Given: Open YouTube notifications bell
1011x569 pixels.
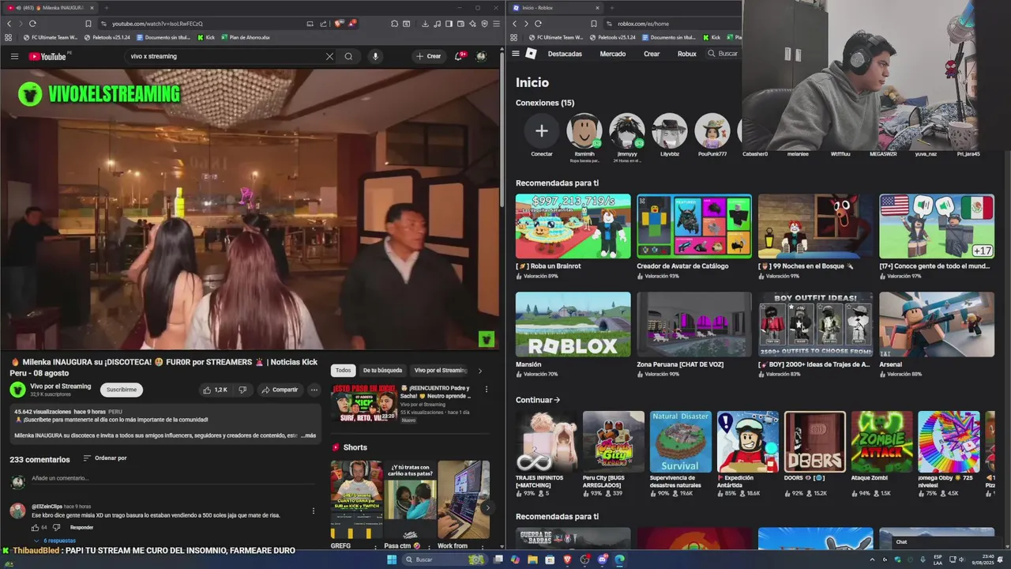Looking at the screenshot, I should 459,56.
